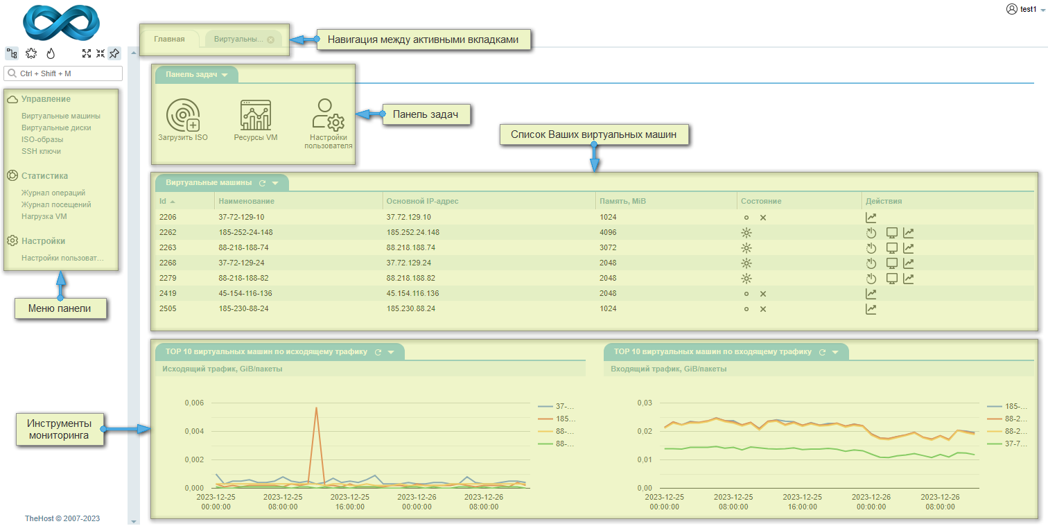The width and height of the screenshot is (1048, 526).
Task: Toggle the pin menu panel icon
Action: [x=114, y=53]
